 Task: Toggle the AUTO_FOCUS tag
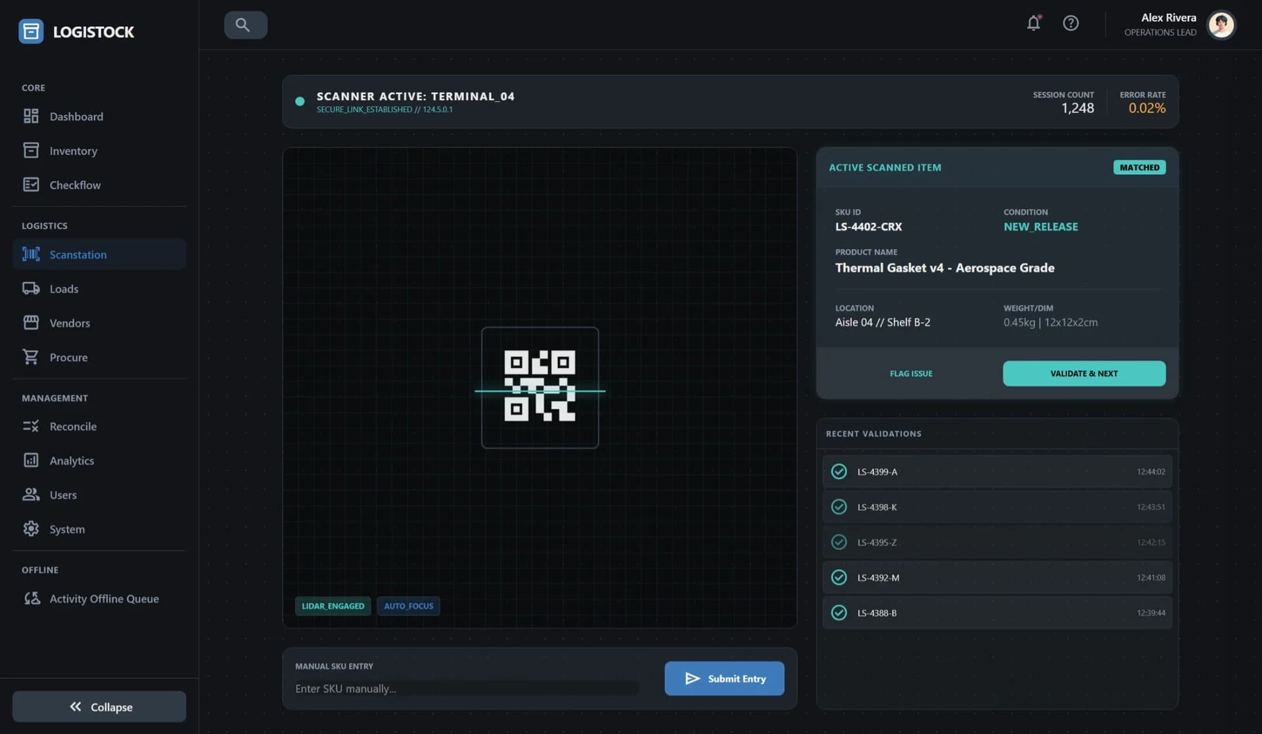pos(408,606)
